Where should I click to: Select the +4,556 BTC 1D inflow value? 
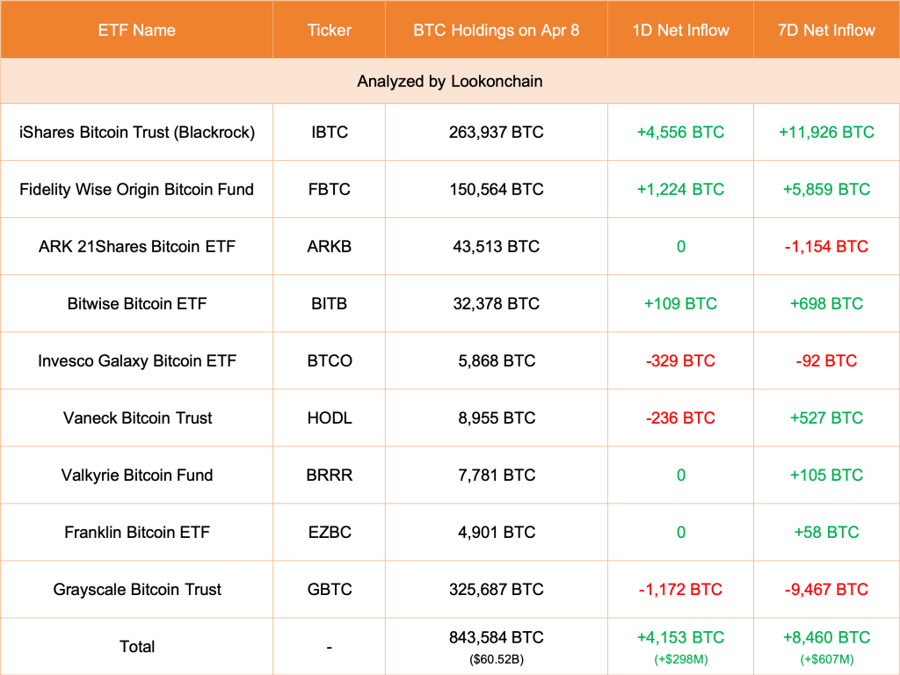click(680, 132)
